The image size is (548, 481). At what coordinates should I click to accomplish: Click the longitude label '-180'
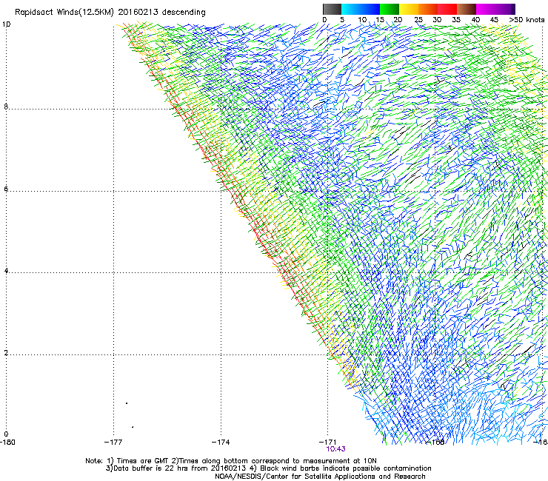coord(7,443)
